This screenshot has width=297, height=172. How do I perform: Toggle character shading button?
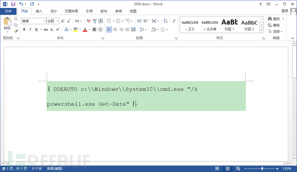(94, 29)
